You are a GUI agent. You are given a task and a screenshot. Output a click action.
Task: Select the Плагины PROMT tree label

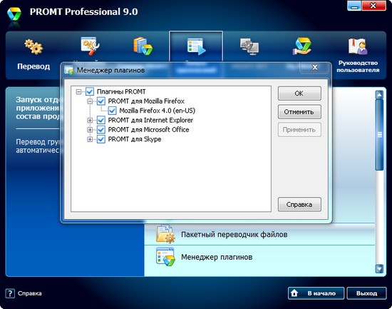[121, 91]
